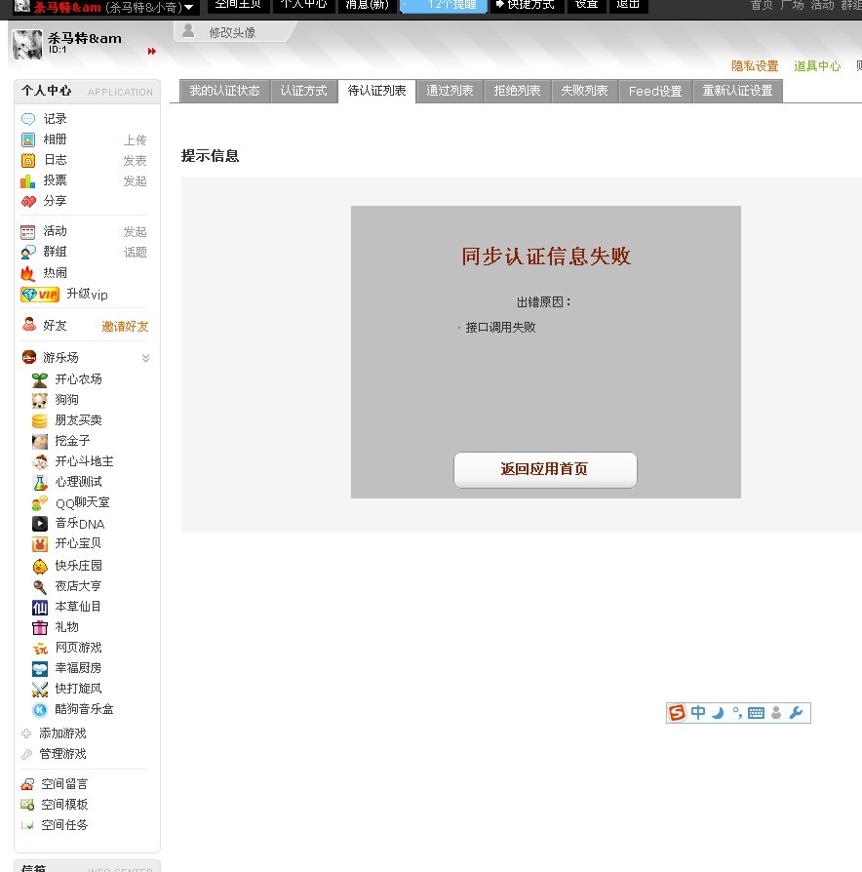This screenshot has height=872, width=862.
Task: Click the 12个提醒 notification button
Action: (444, 5)
